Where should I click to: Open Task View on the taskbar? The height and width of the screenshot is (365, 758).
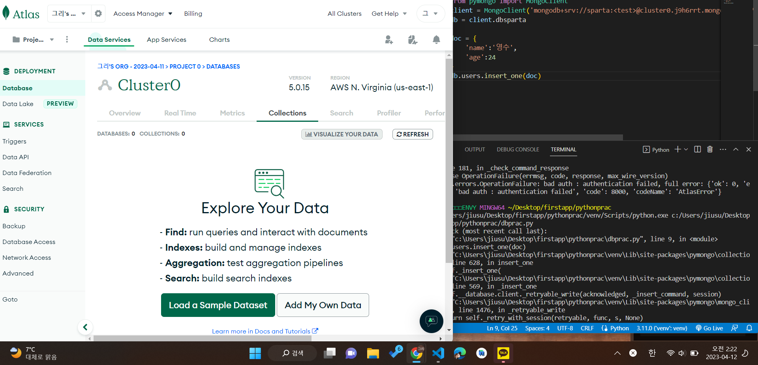329,353
